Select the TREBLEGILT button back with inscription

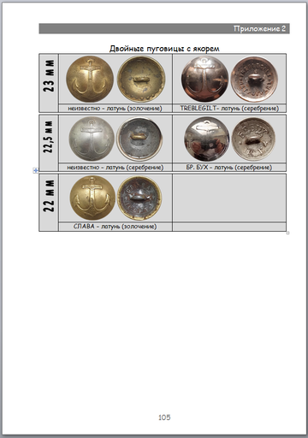(x=254, y=79)
